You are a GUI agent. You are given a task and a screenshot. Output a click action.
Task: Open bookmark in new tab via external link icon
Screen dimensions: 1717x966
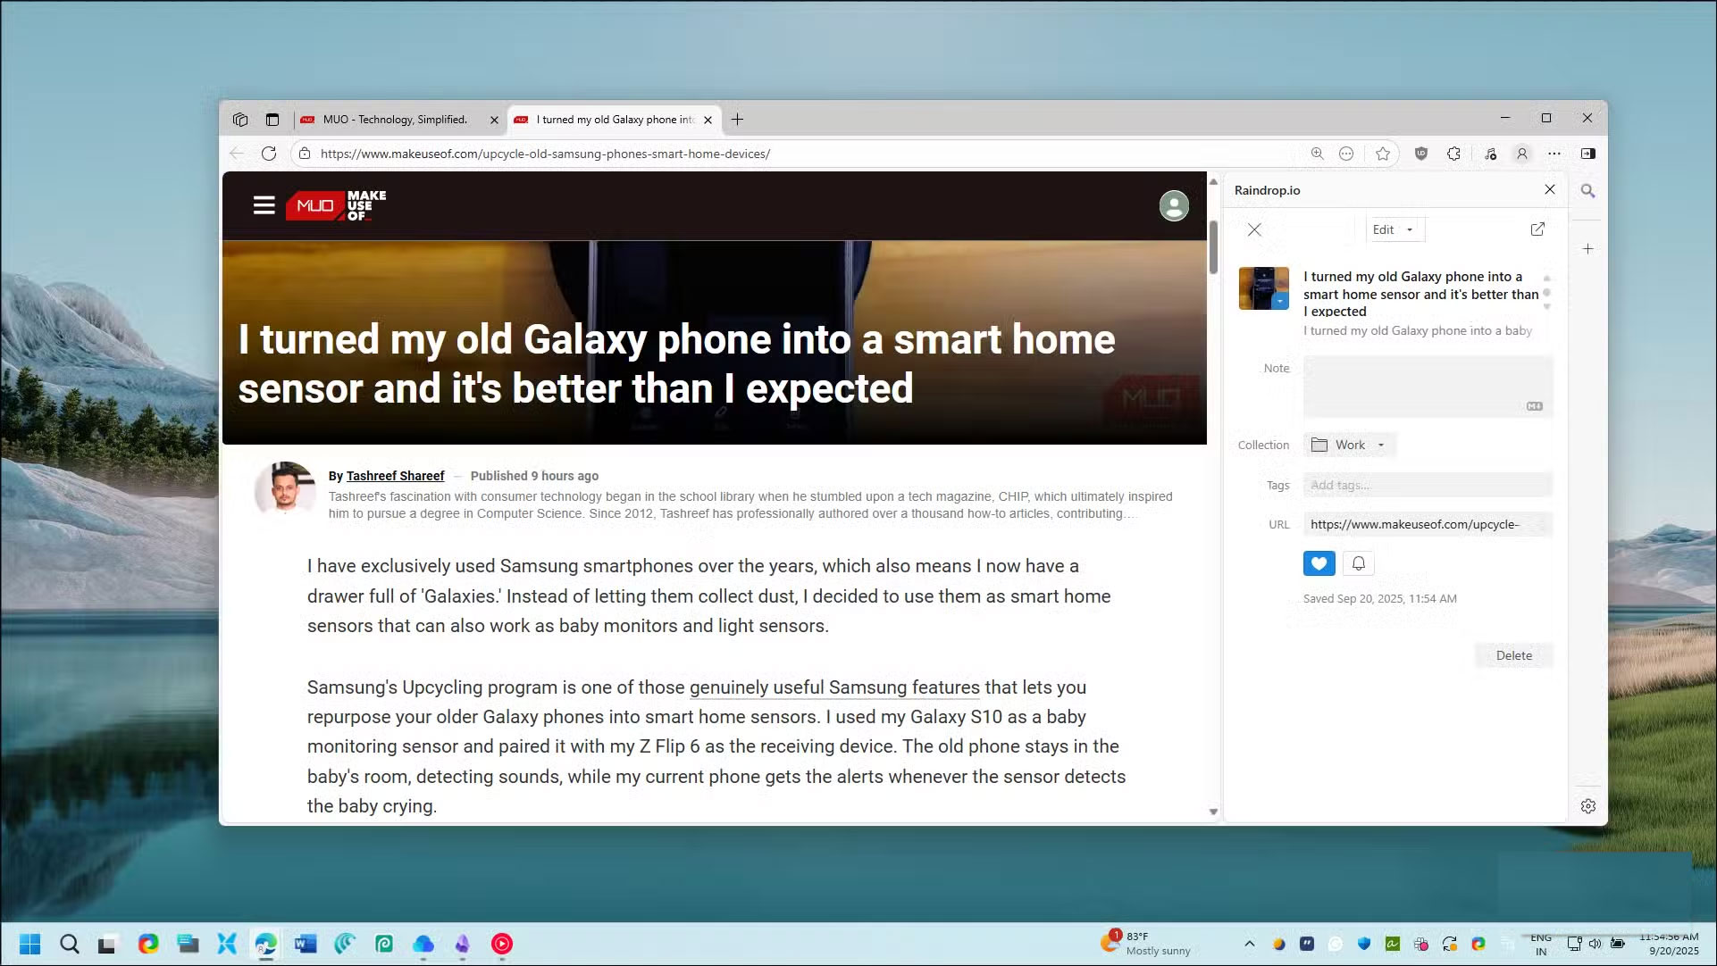(1537, 229)
